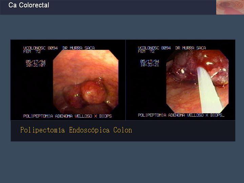Click the 'DR MURRA SACA' label in the left image
Image resolution: width=244 pixels, height=183 pixels.
tap(79, 48)
